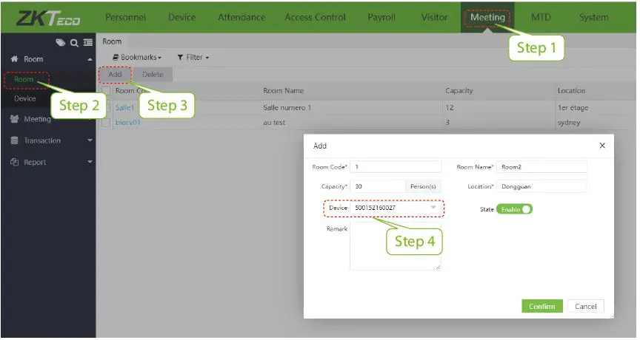The image size is (640, 340).
Task: Open the Attendance module
Action: pos(241,18)
